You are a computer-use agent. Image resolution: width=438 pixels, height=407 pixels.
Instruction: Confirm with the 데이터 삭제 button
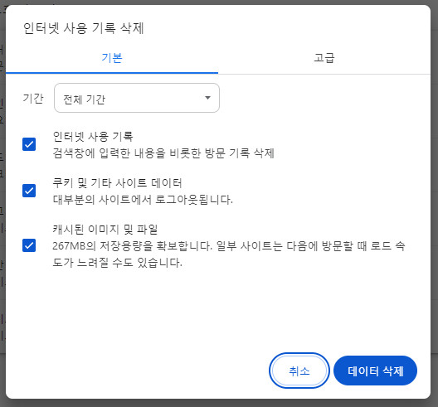tap(376, 371)
